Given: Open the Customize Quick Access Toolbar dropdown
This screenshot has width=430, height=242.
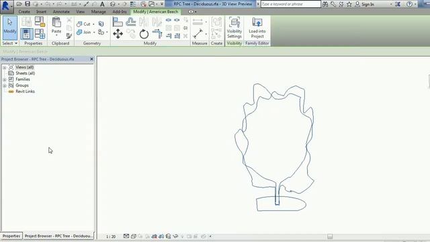Looking at the screenshot, I should click(x=162, y=4).
